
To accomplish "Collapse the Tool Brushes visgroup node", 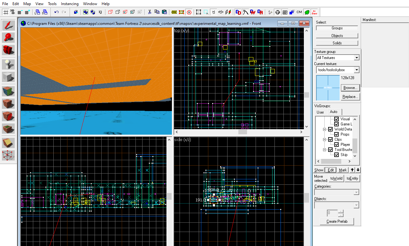I will (324, 150).
